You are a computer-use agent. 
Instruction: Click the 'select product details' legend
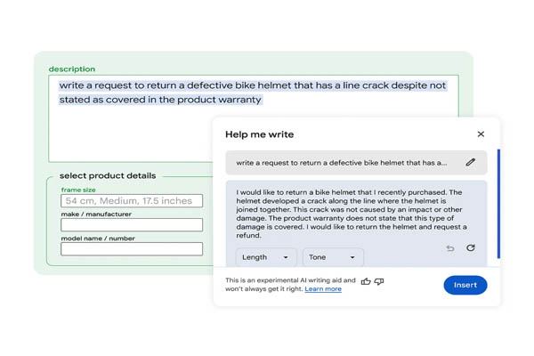click(108, 176)
